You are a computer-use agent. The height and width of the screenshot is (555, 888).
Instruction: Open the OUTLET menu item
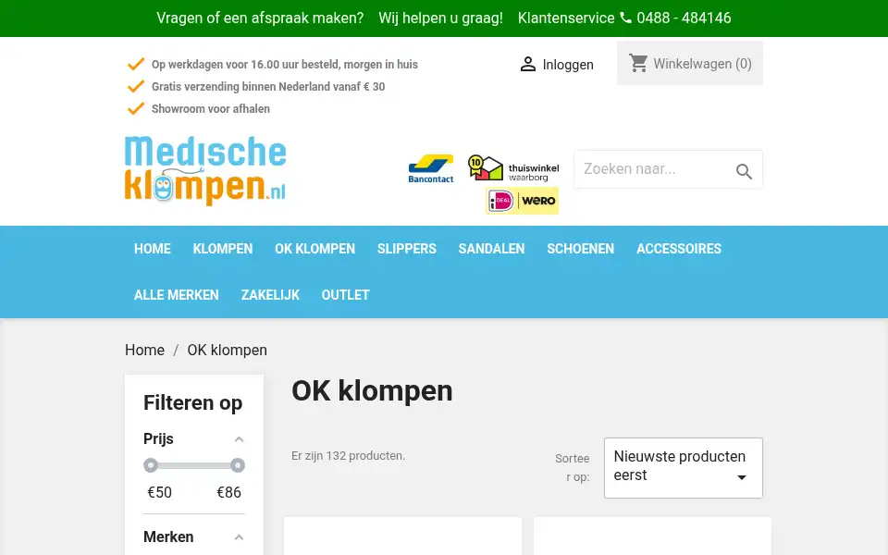coord(345,295)
